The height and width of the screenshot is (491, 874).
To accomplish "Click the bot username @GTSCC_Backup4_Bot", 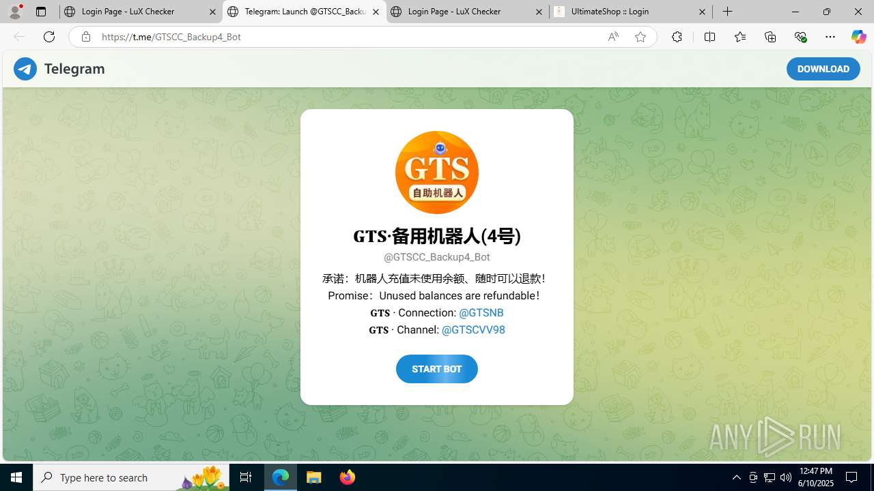I will click(x=437, y=257).
